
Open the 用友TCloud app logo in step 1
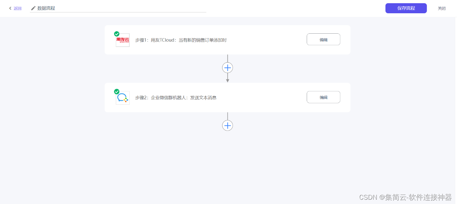(123, 40)
